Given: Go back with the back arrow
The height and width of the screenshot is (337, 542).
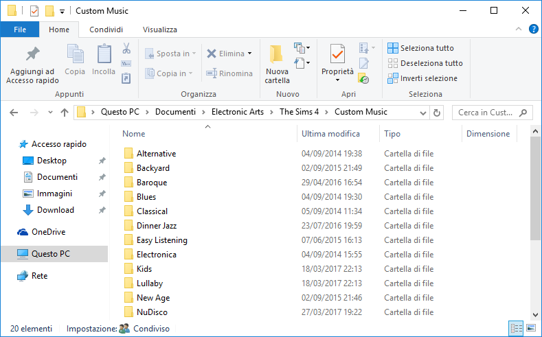Looking at the screenshot, I should tap(14, 113).
